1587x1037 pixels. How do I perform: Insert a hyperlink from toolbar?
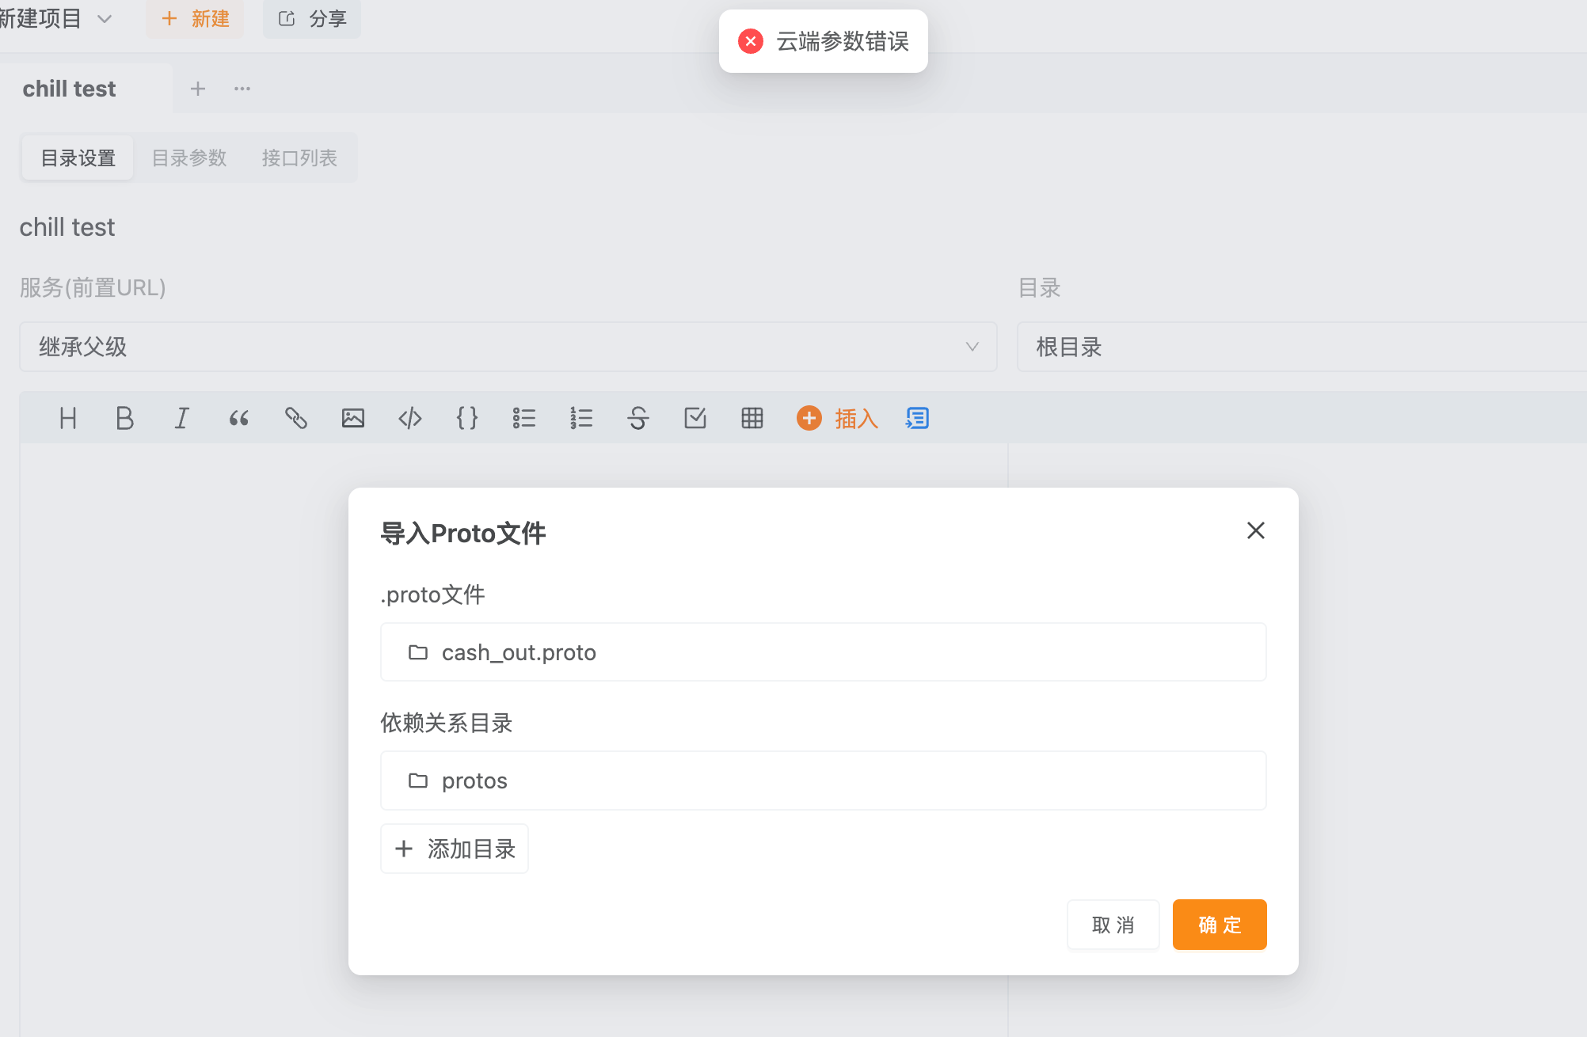(x=296, y=418)
